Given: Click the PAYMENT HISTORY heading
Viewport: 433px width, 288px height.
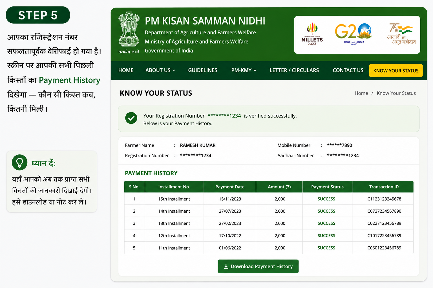Looking at the screenshot, I should 151,173.
